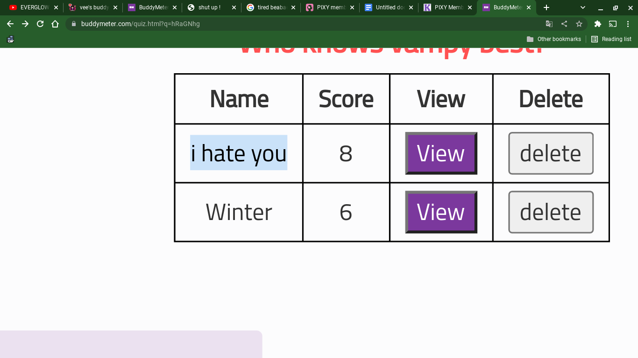Open the translate page icon
Image resolution: width=638 pixels, height=358 pixels.
pos(549,24)
